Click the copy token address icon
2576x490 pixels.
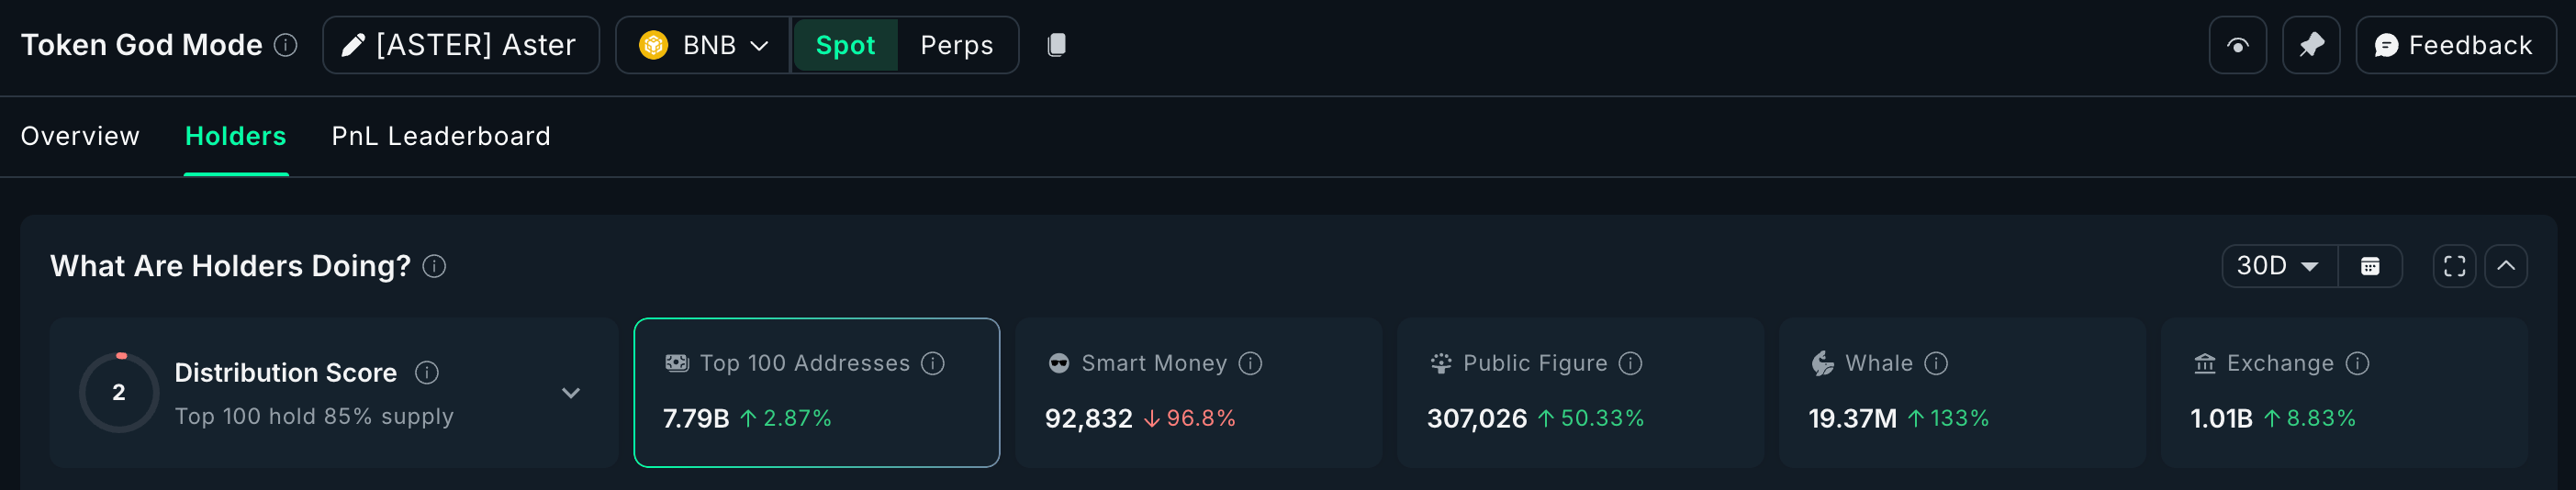[1056, 45]
